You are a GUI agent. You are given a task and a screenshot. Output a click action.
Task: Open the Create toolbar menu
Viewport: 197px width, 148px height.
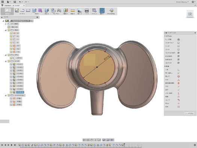coord(37,13)
